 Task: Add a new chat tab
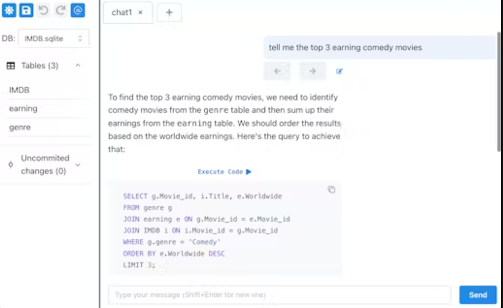click(169, 12)
